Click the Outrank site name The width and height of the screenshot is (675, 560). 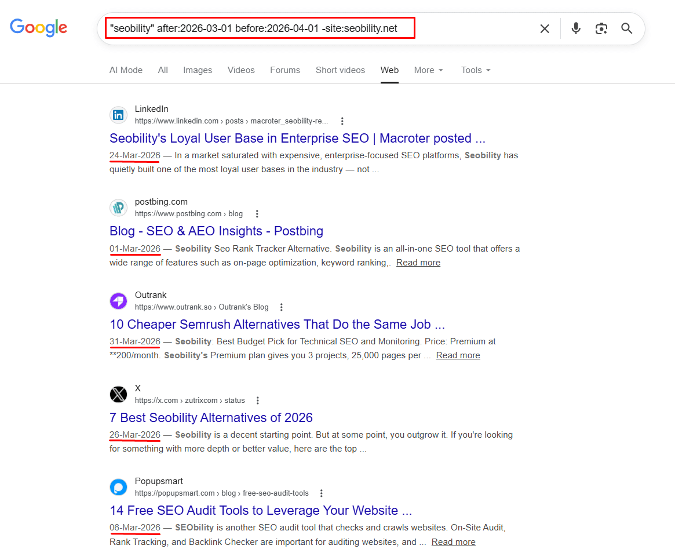point(151,295)
